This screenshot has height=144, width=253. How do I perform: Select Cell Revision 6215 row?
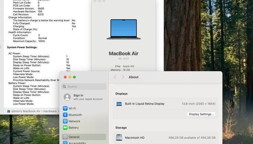tap(28, 14)
